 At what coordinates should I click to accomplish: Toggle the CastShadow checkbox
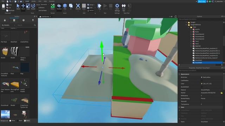[201, 80]
